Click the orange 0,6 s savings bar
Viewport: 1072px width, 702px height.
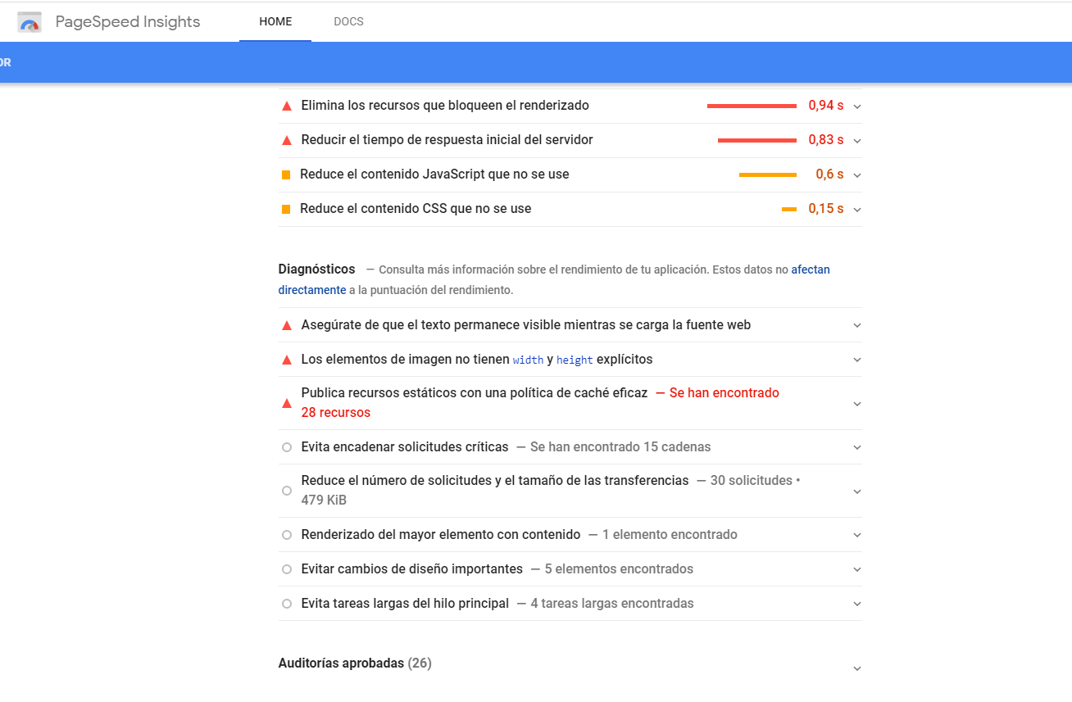point(768,174)
